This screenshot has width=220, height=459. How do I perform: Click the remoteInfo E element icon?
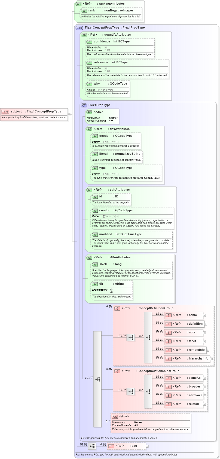(x=169, y=350)
